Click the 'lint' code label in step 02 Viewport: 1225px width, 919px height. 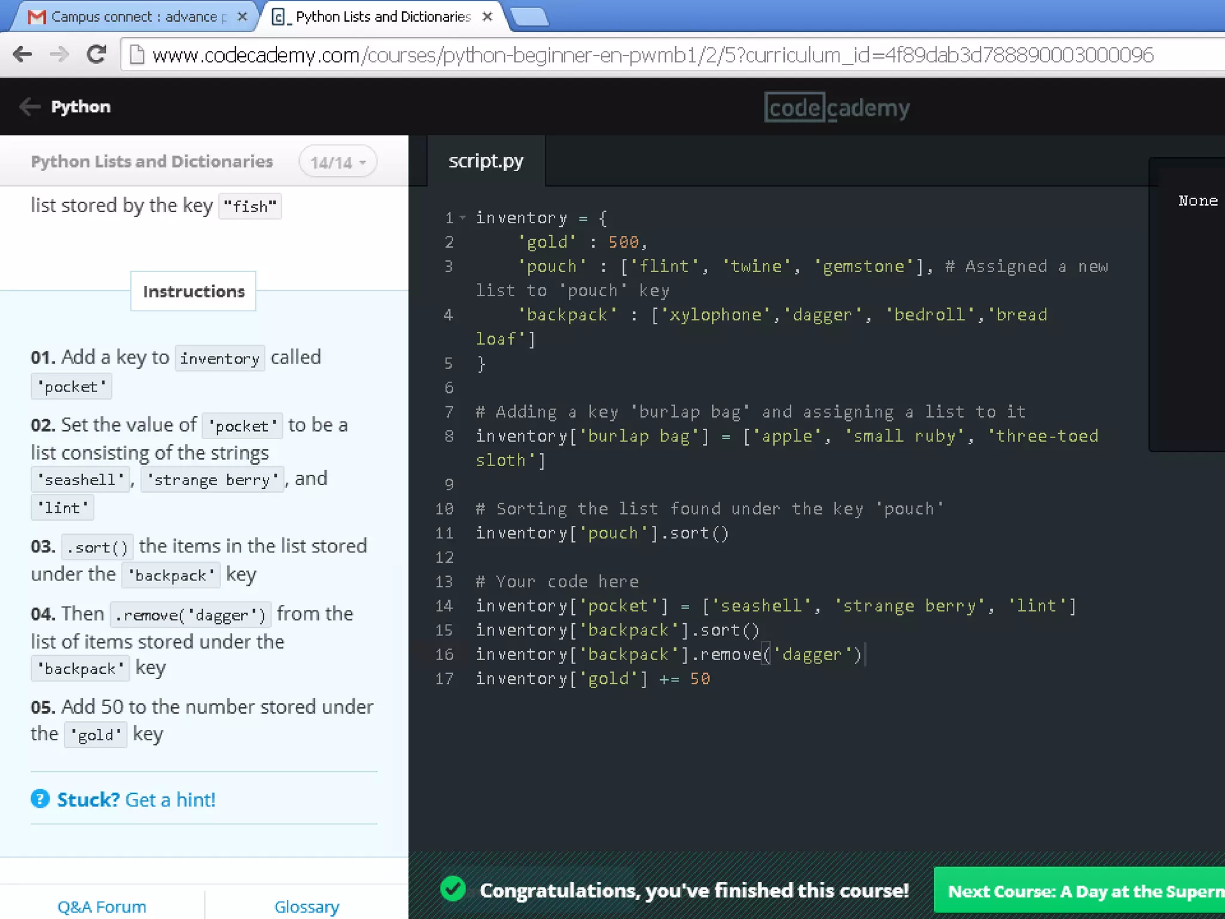click(62, 508)
